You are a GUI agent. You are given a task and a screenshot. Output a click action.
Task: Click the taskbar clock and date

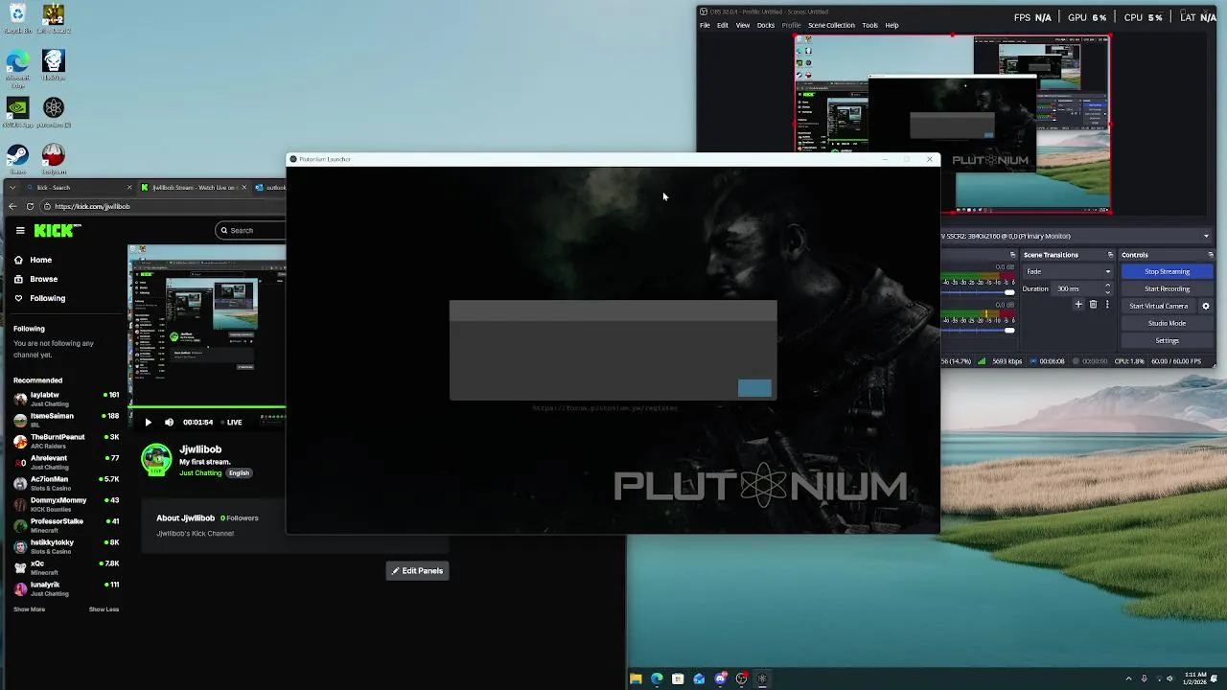[x=1195, y=678]
